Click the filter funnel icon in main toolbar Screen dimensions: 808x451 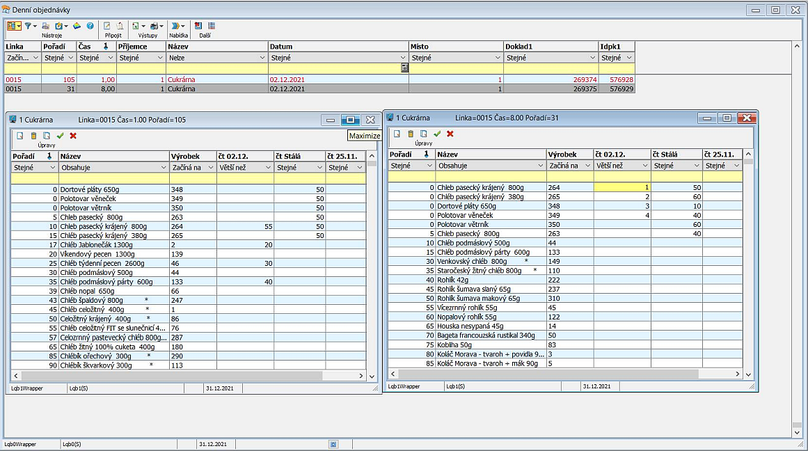[28, 26]
